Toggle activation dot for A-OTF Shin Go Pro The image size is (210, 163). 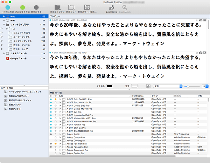point(51,128)
